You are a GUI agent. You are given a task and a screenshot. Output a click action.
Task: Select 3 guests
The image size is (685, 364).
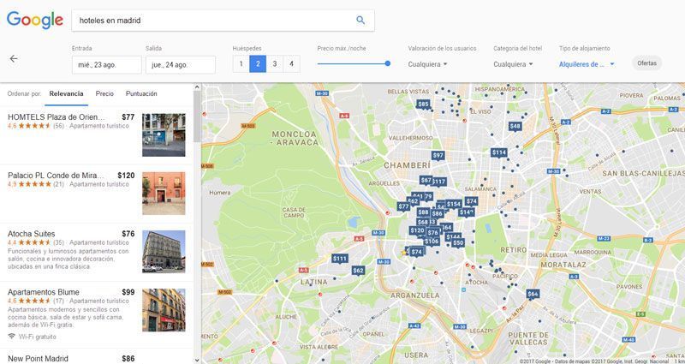[x=274, y=63]
